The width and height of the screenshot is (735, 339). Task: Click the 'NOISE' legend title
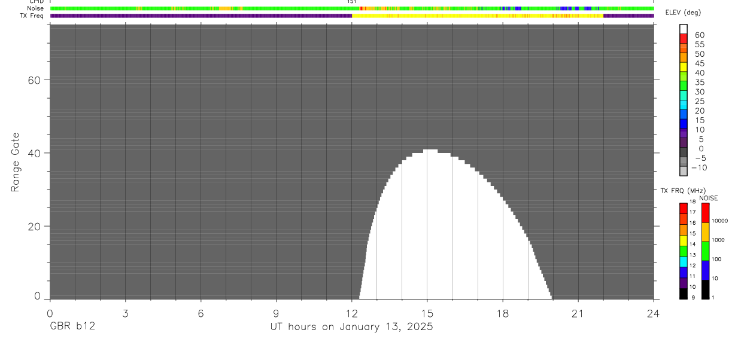(708, 198)
